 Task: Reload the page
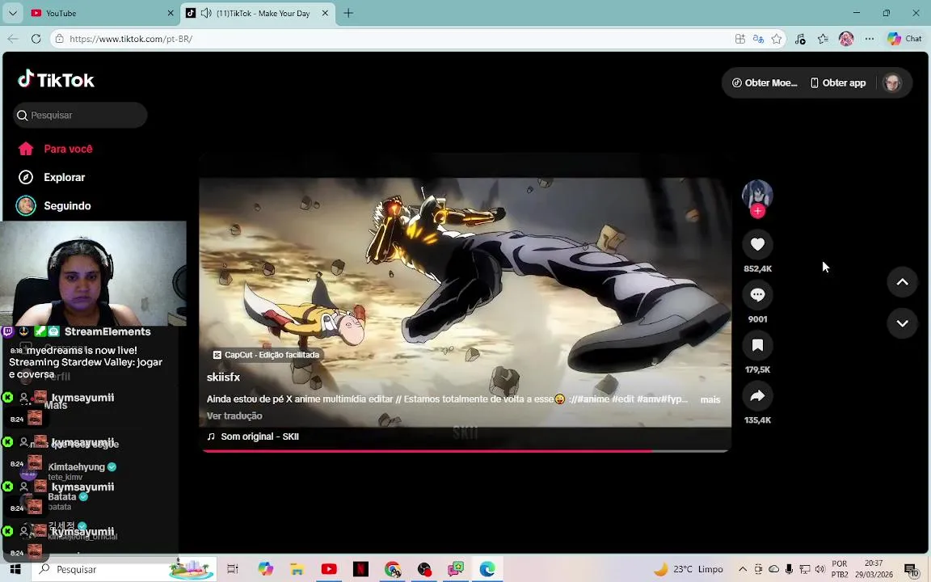[36, 39]
